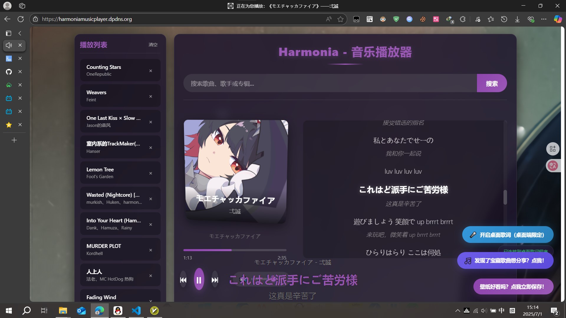This screenshot has width=566, height=318.
Task: Open taskbar volume control
Action: click(x=484, y=310)
